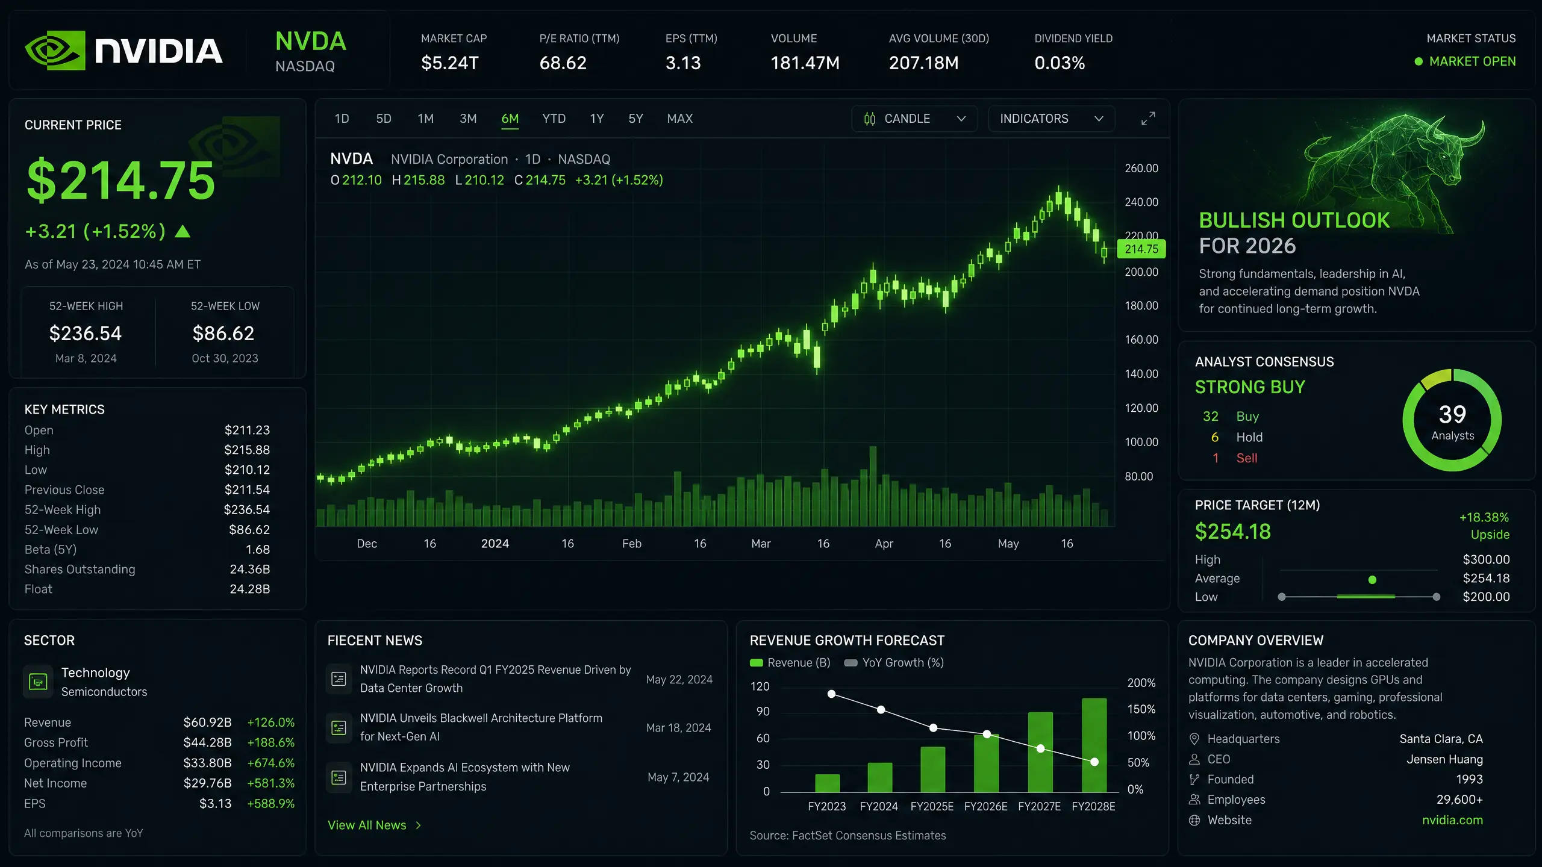Click the Net Income growth +581.3%
This screenshot has height=867, width=1542.
click(271, 783)
